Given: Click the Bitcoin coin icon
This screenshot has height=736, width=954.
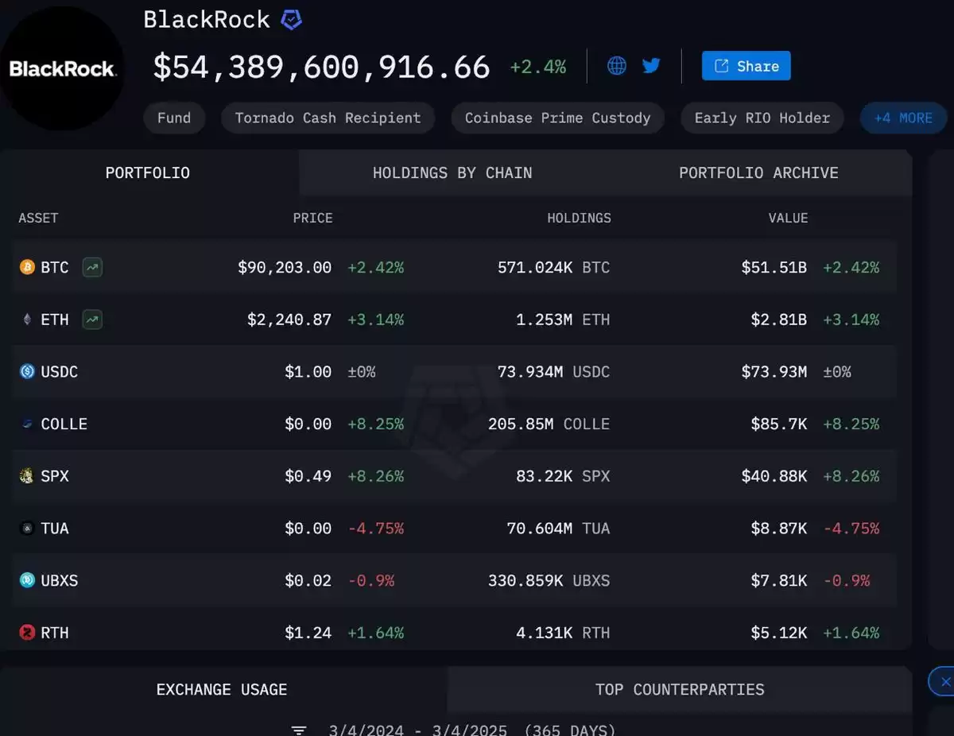Looking at the screenshot, I should (28, 268).
